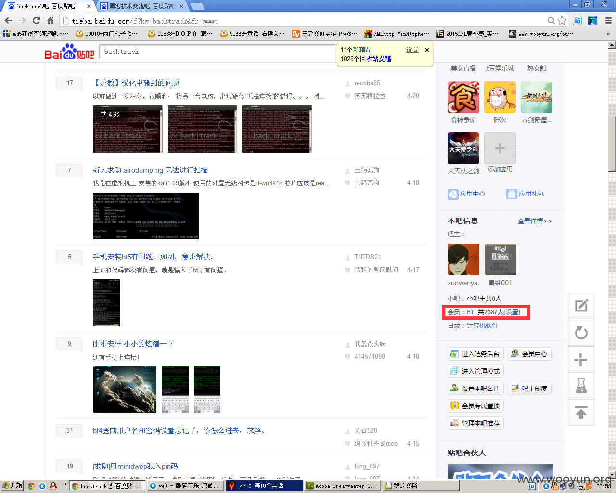This screenshot has height=493, width=616.
Task: Click [设置] link beside 会员 count
Action: click(512, 312)
